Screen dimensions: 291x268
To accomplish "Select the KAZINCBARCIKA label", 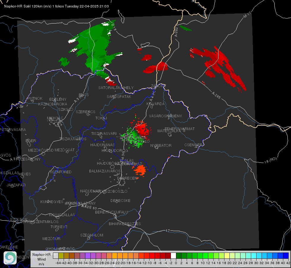I will coord(53,104).
